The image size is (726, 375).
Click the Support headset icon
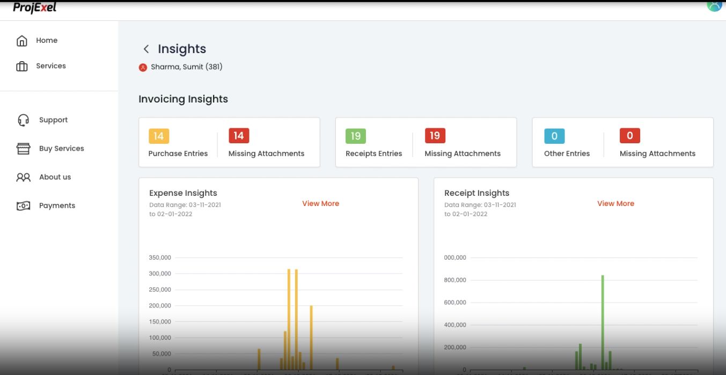click(x=24, y=120)
